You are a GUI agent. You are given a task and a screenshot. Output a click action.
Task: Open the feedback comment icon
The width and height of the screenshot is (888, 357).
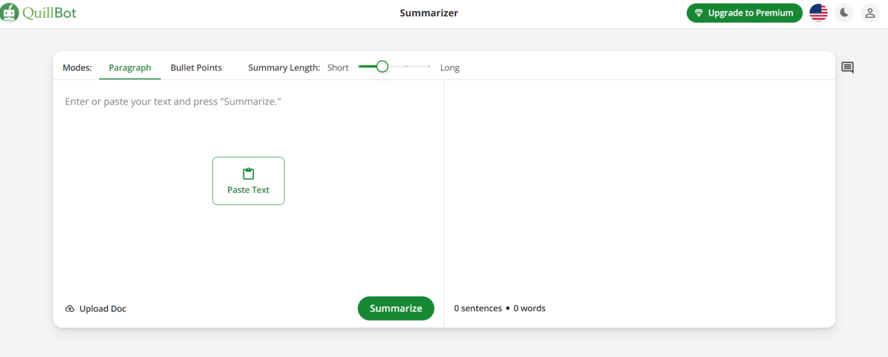pos(847,68)
